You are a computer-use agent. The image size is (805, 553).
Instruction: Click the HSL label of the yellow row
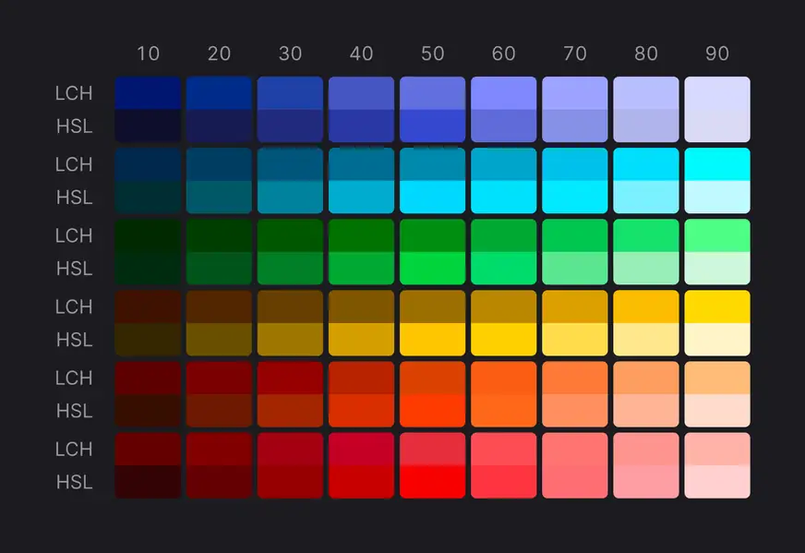(x=75, y=340)
